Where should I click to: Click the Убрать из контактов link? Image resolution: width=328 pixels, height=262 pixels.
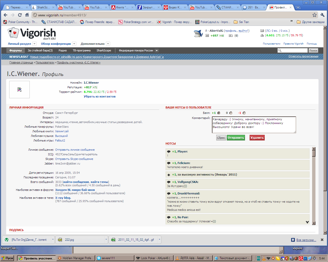(99, 97)
